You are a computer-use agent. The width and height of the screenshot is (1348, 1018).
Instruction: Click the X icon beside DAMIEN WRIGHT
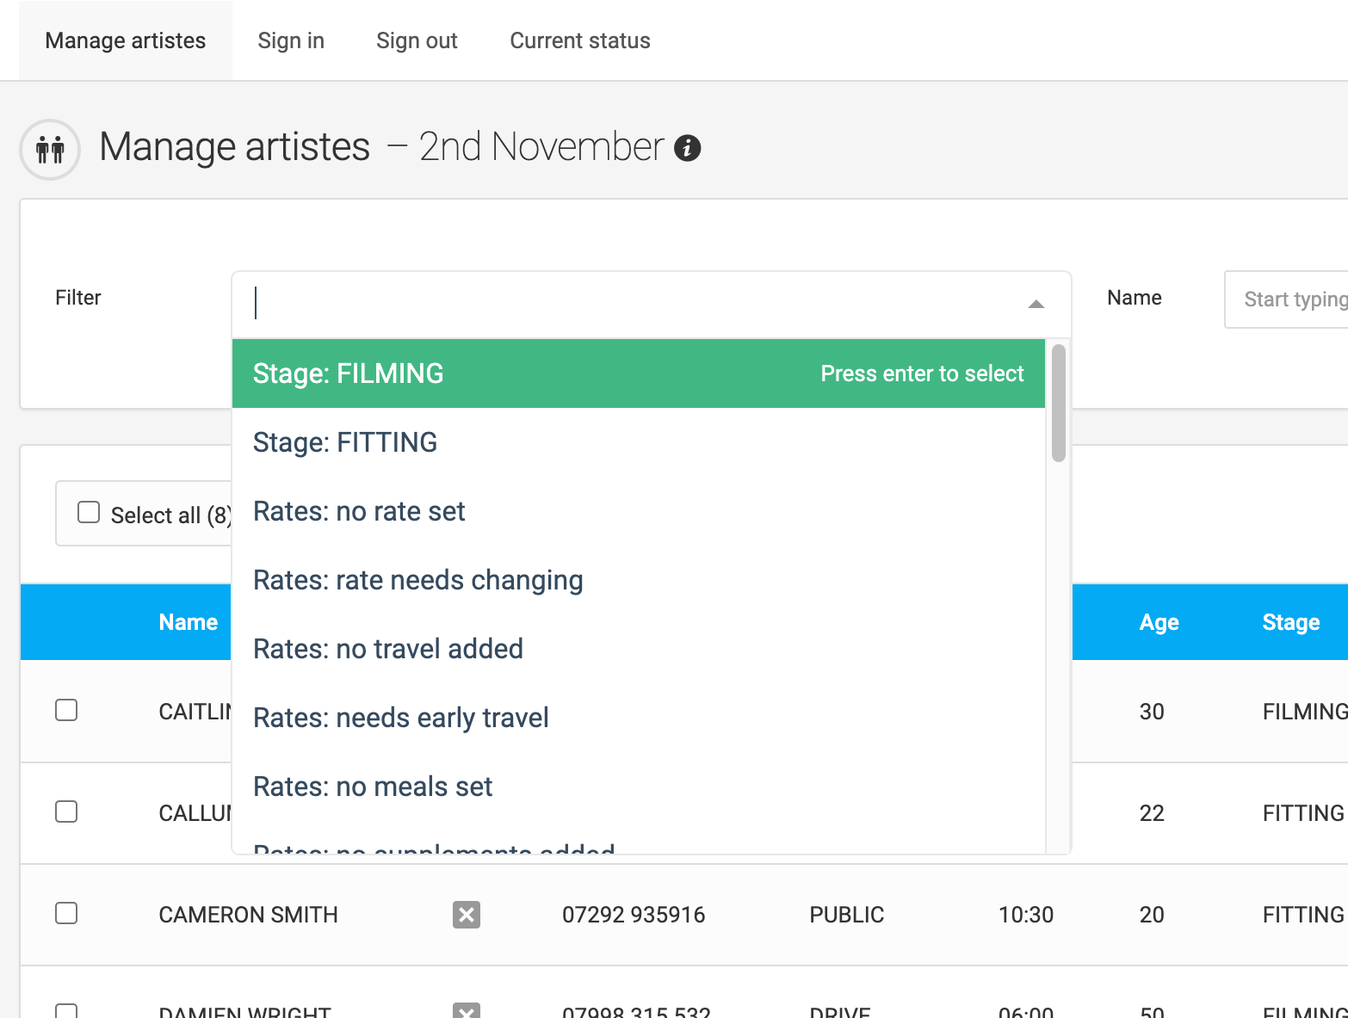[466, 1012]
